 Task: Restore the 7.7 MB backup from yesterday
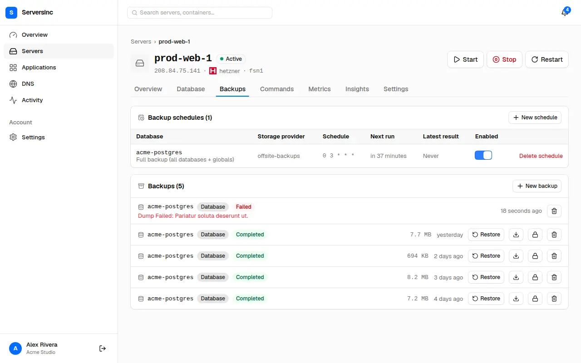coord(486,235)
